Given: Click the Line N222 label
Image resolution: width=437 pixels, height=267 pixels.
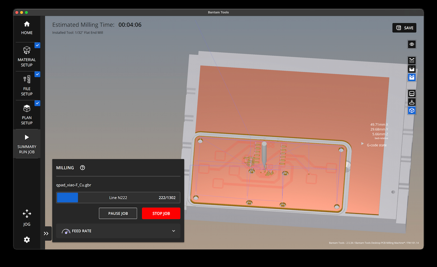Looking at the screenshot, I should pyautogui.click(x=118, y=198).
